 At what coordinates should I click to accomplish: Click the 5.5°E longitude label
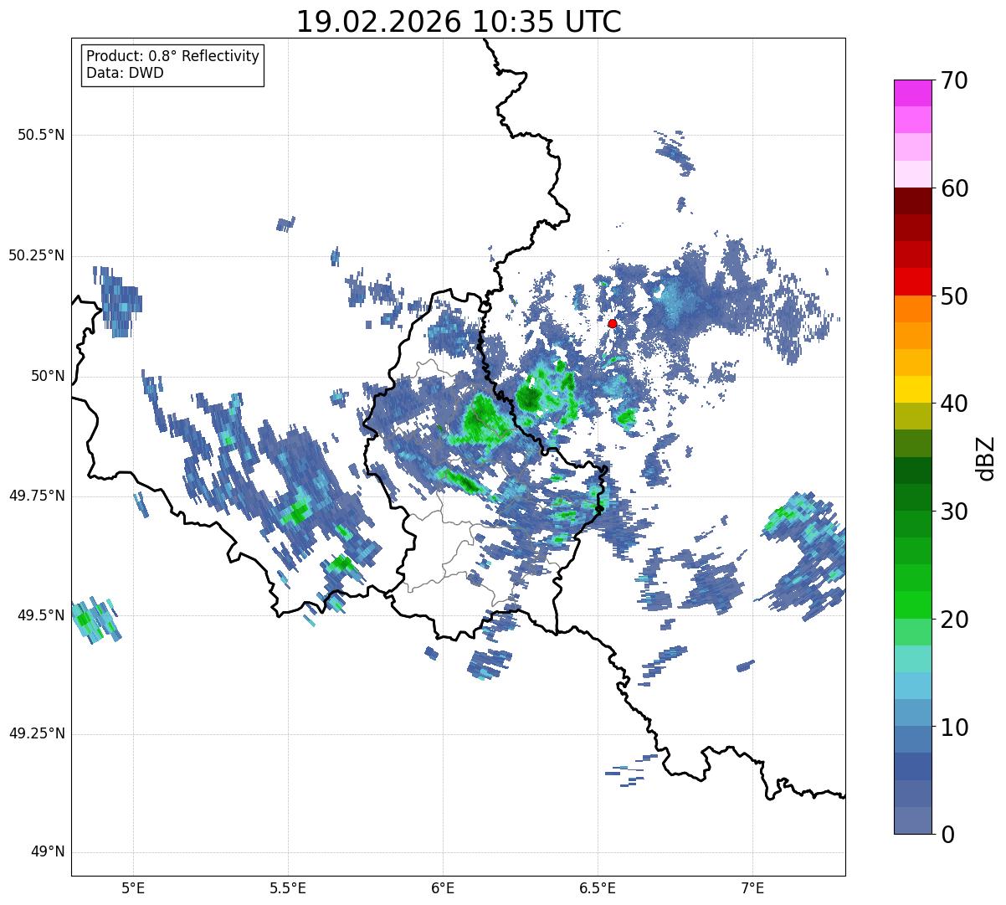point(288,887)
